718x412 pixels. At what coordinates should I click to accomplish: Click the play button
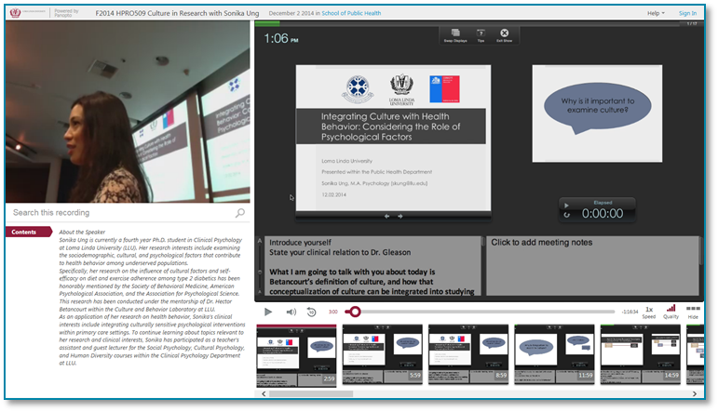click(x=268, y=312)
